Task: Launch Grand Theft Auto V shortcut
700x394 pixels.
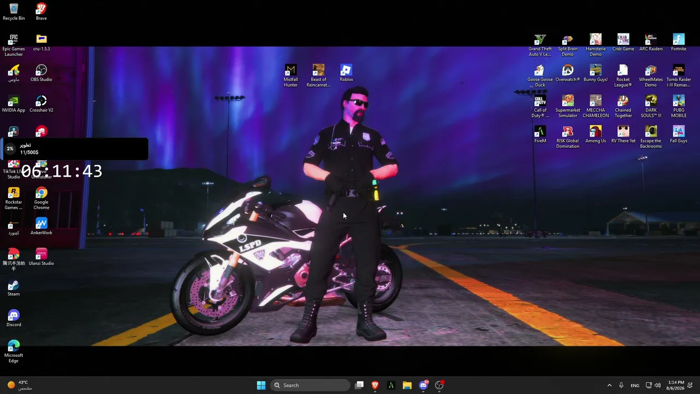Action: point(540,45)
